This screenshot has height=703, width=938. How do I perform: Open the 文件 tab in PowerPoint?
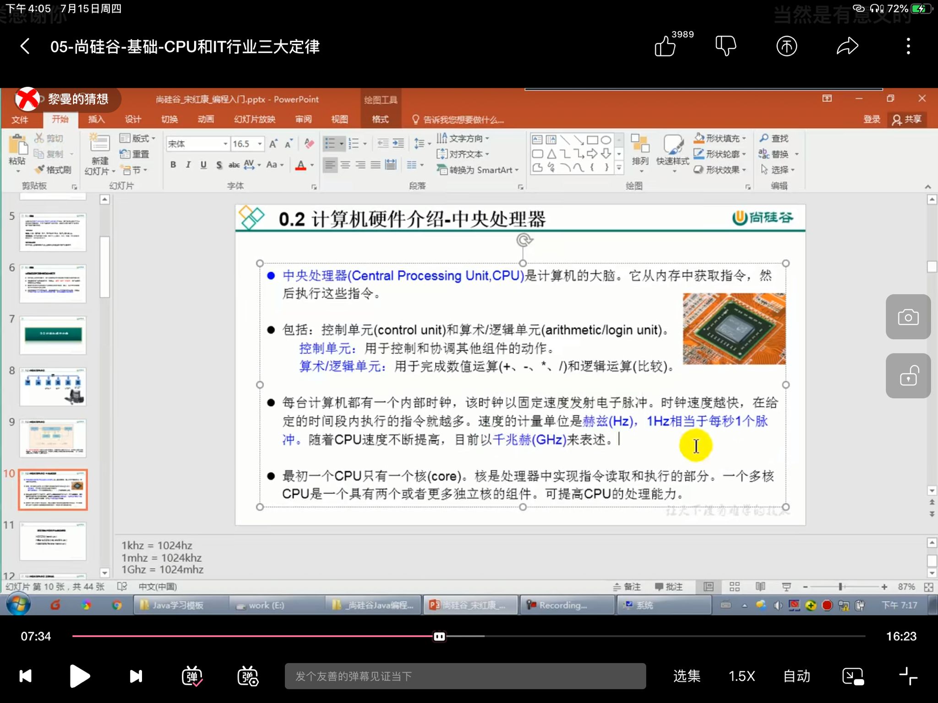[x=20, y=119]
